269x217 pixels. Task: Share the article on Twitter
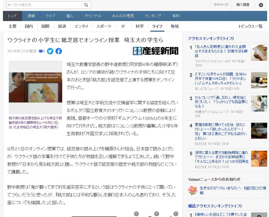click(x=50, y=51)
